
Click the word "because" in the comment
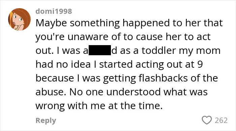point(55,78)
